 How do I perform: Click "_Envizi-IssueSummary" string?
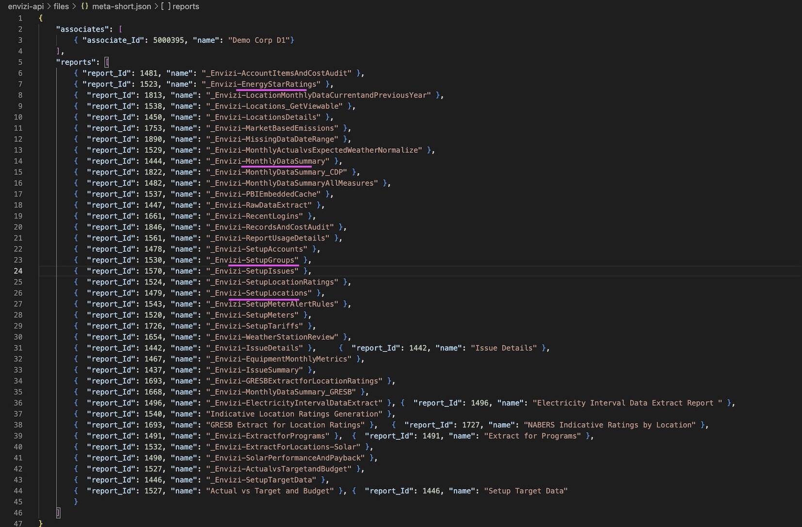coord(255,370)
